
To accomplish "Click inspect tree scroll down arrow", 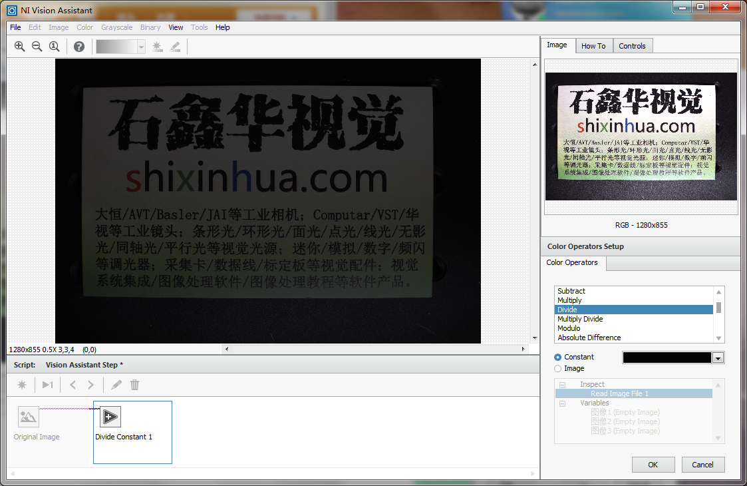I will [x=718, y=438].
